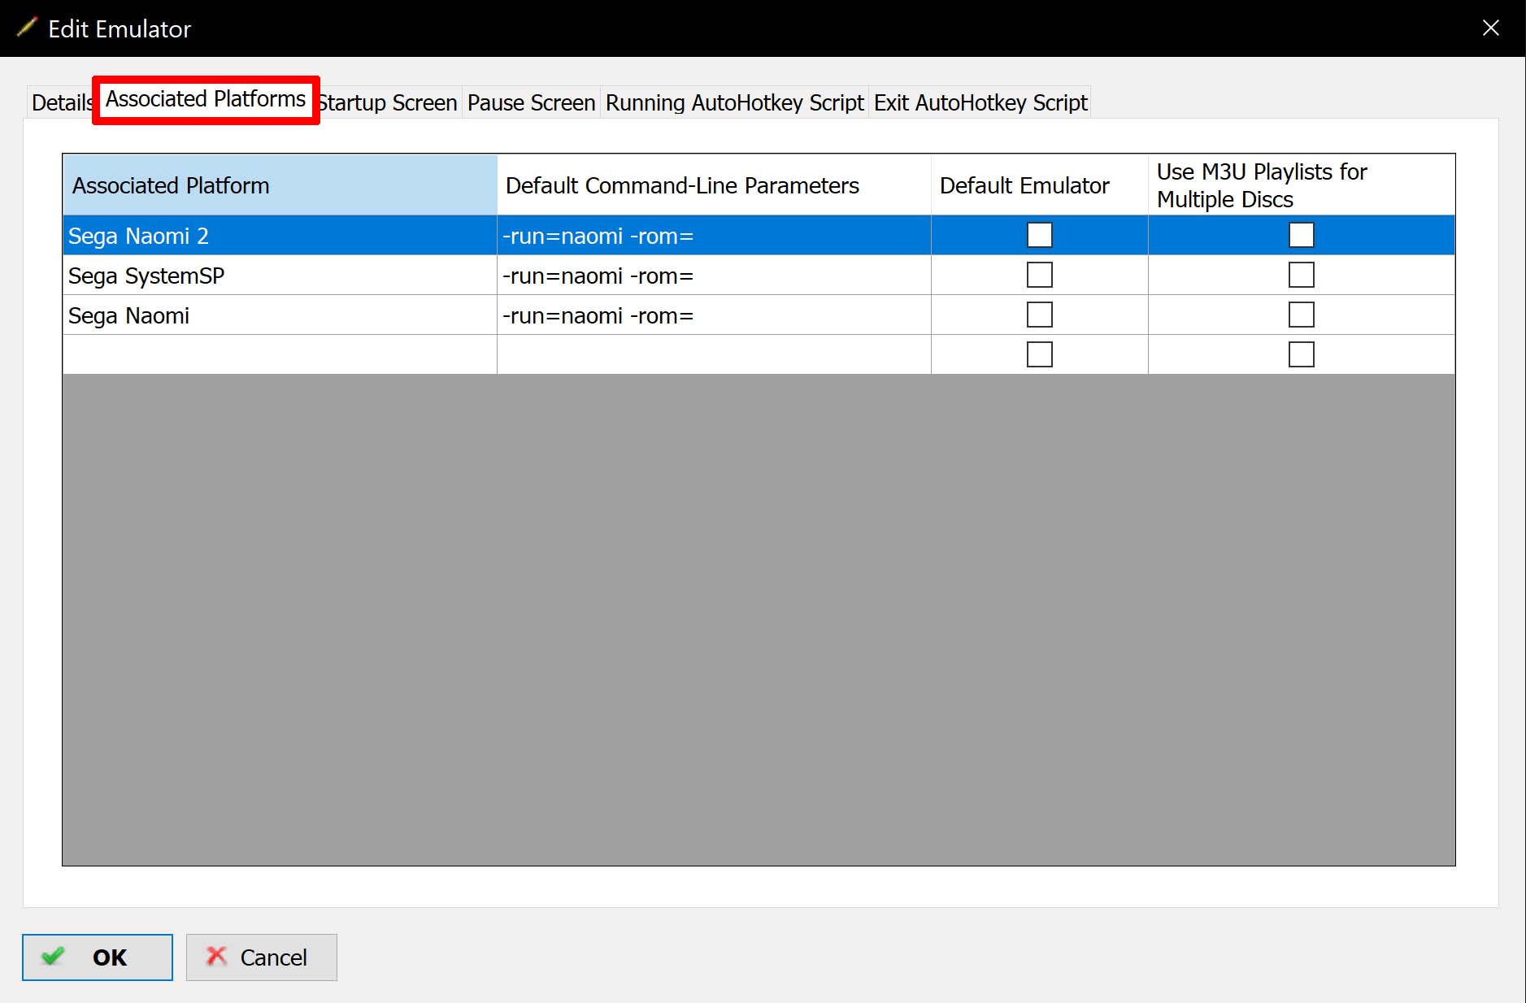This screenshot has height=1003, width=1526.
Task: Tick Default Emulator for Sega Naomi
Action: coord(1039,315)
